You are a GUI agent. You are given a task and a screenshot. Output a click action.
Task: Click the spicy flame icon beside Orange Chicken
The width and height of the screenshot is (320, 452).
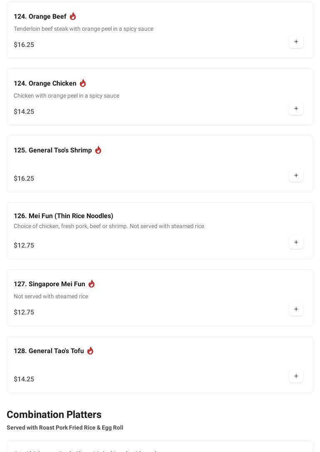[x=83, y=83]
